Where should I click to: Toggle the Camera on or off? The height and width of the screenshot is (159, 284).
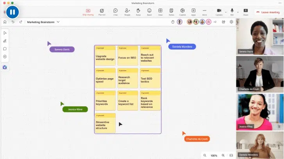click(219, 12)
